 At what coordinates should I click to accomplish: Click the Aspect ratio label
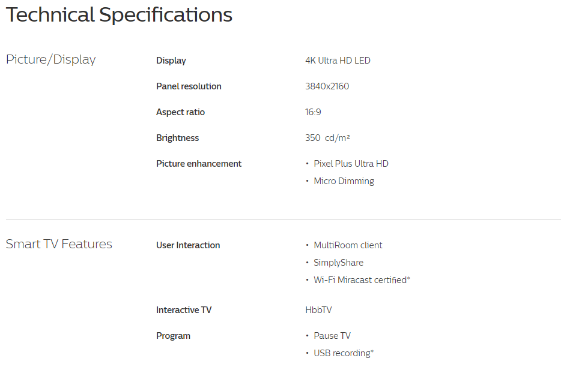tap(180, 112)
